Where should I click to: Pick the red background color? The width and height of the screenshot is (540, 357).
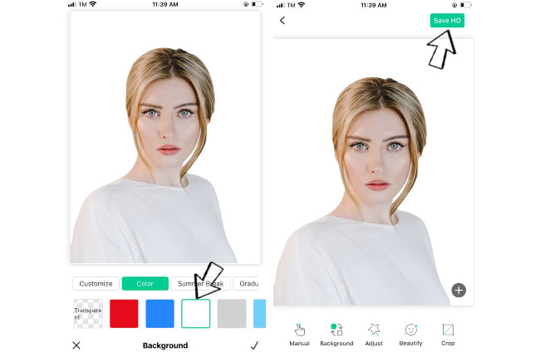[x=124, y=314]
